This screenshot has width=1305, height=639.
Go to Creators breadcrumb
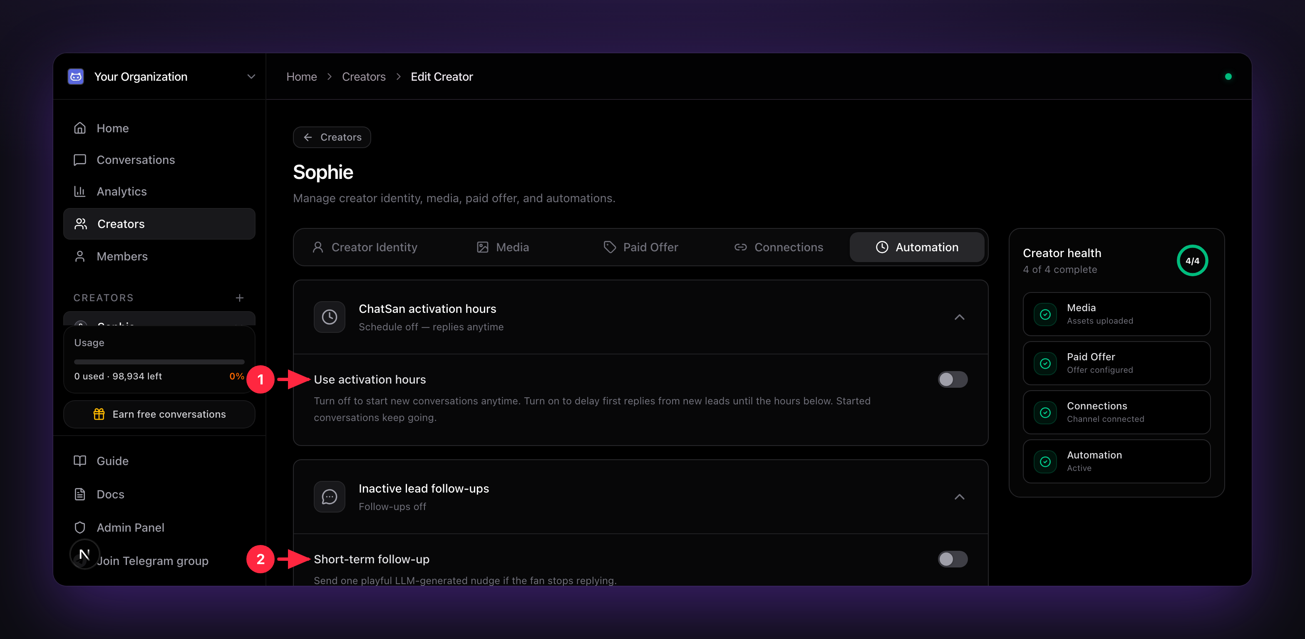364,77
